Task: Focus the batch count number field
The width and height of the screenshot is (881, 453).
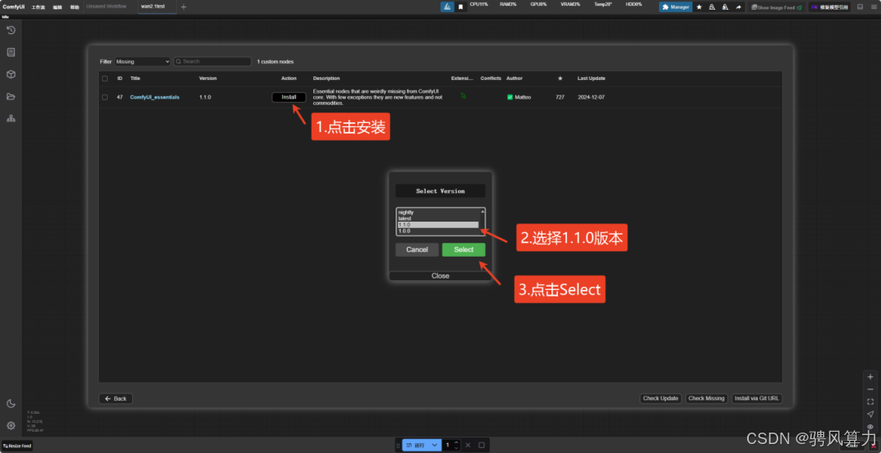Action: (x=449, y=445)
